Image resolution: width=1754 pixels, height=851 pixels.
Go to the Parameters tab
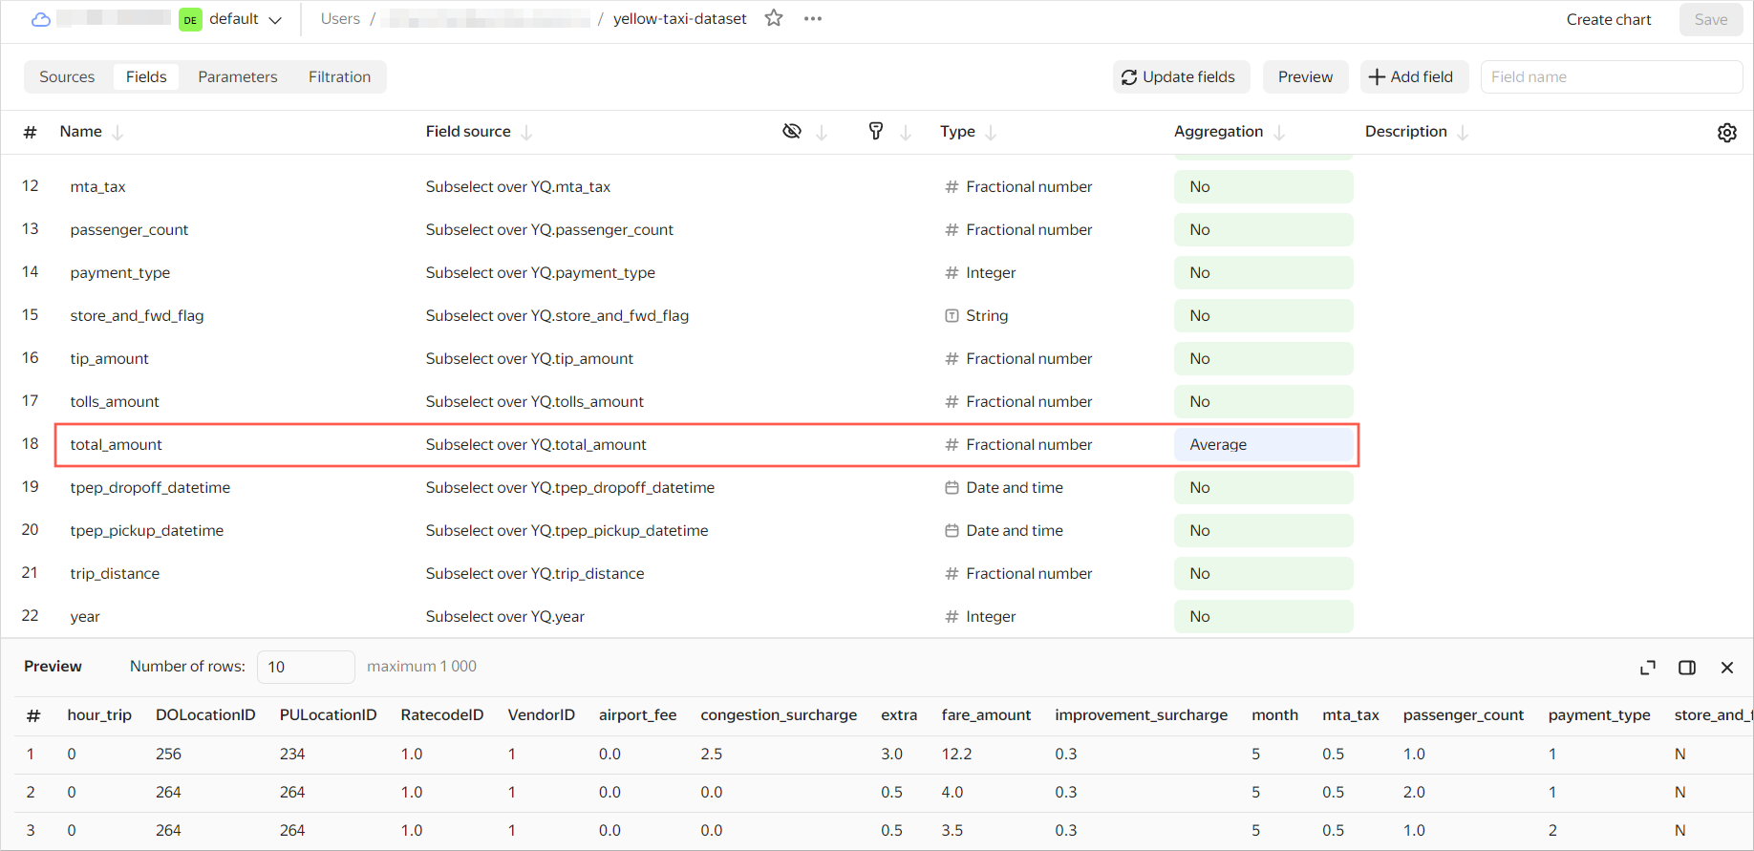pos(238,77)
